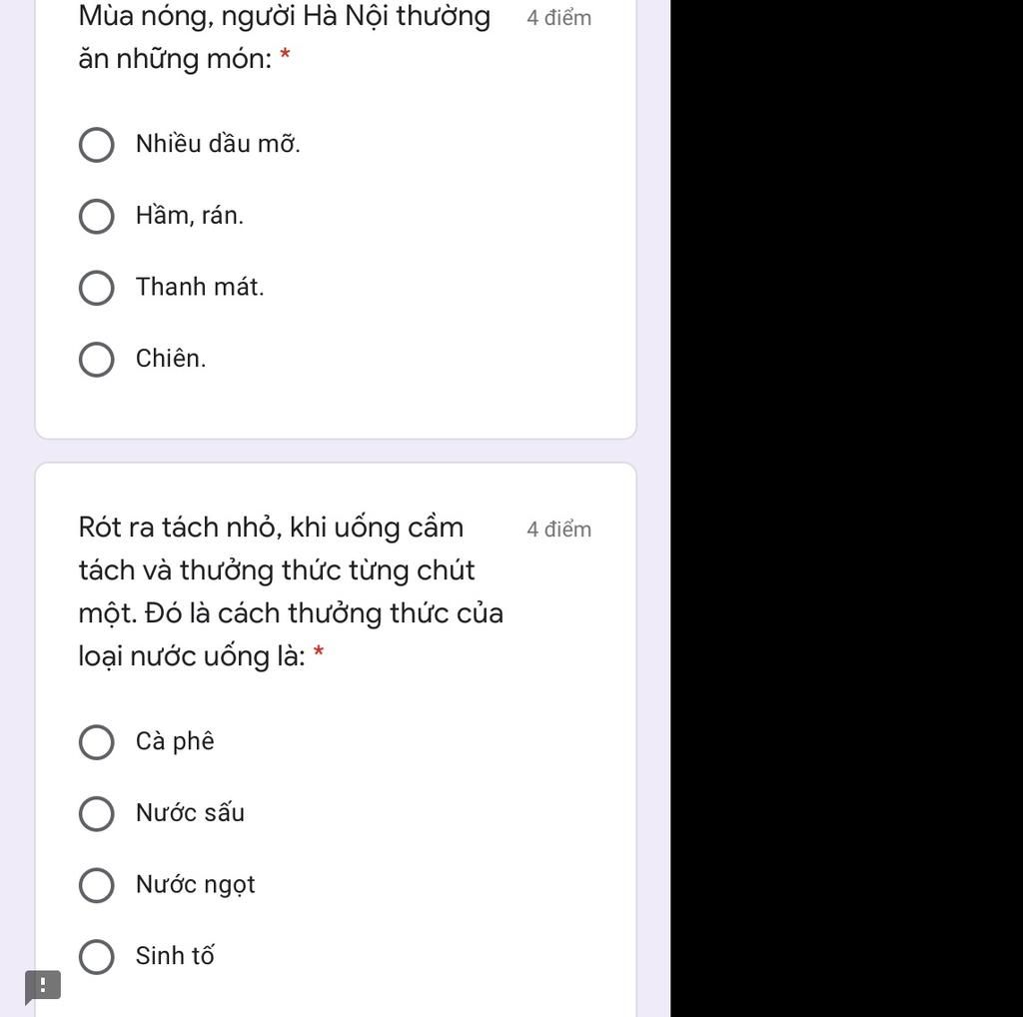Select the radio button for Nhiều dầu mỡ
Screen dimensions: 1023x1017
97,144
